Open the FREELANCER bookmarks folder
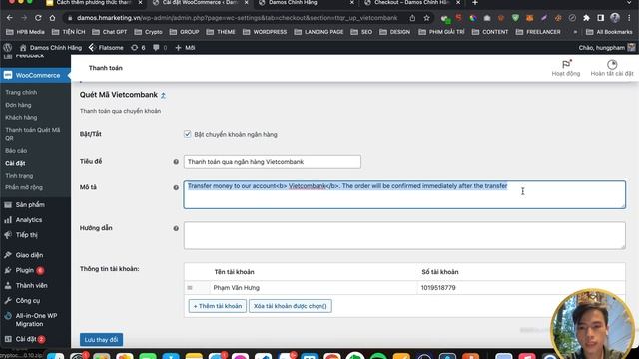This screenshot has height=359, width=639. [538, 32]
